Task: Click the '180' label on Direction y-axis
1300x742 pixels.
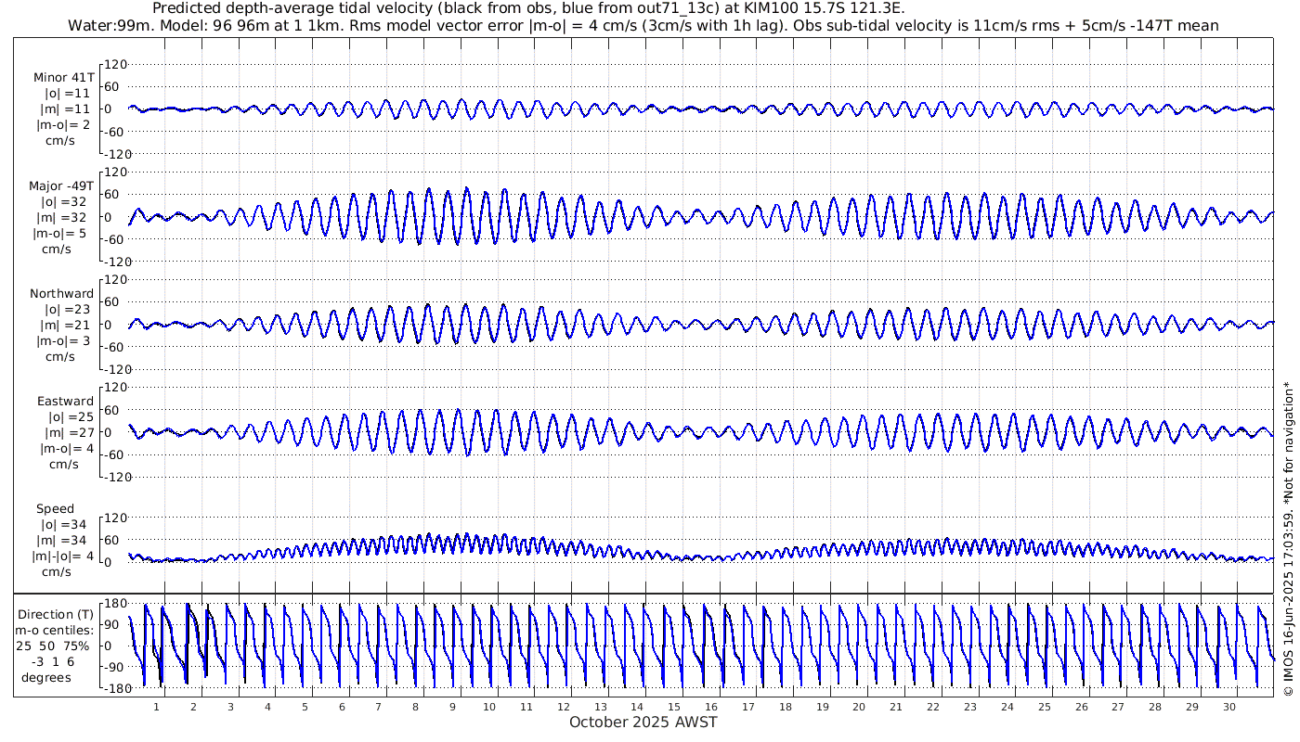Action: pyautogui.click(x=114, y=606)
